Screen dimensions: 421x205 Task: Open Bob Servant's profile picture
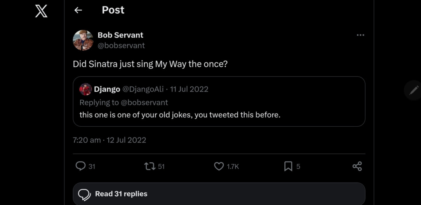pos(83,40)
